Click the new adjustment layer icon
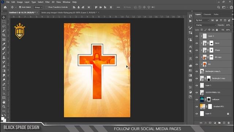 (215, 123)
